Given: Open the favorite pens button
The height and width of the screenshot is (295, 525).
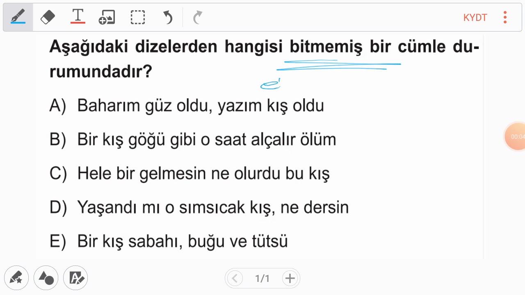Looking at the screenshot, I should pyautogui.click(x=16, y=278).
